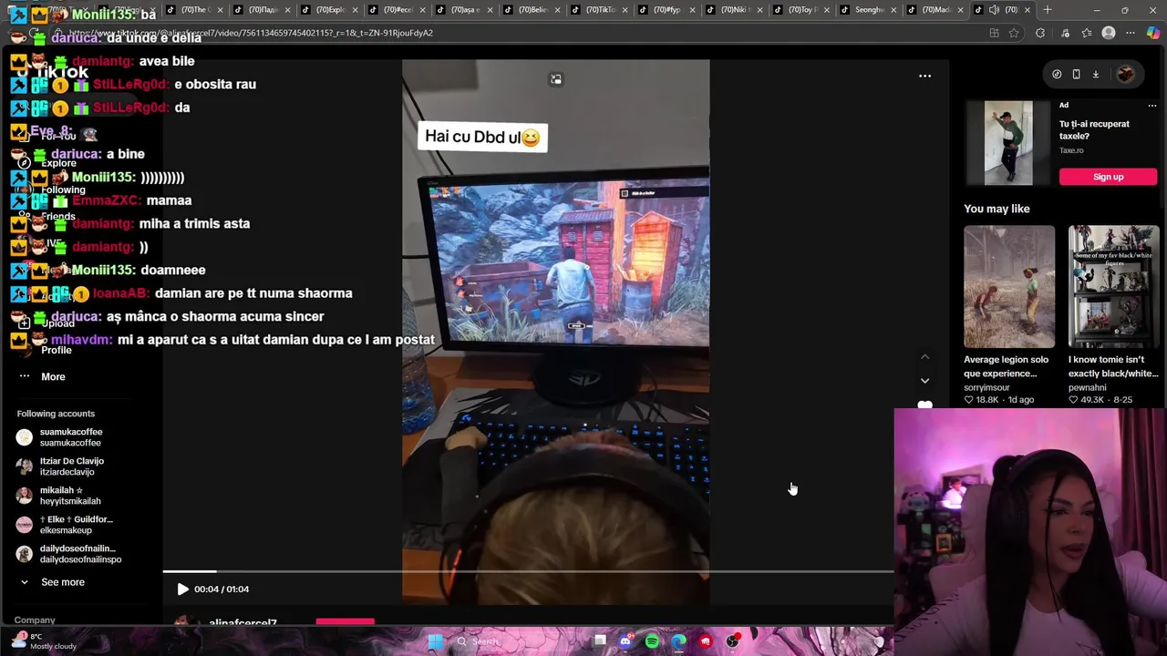The width and height of the screenshot is (1167, 656).
Task: Open Spotify from the taskbar
Action: pos(652,641)
